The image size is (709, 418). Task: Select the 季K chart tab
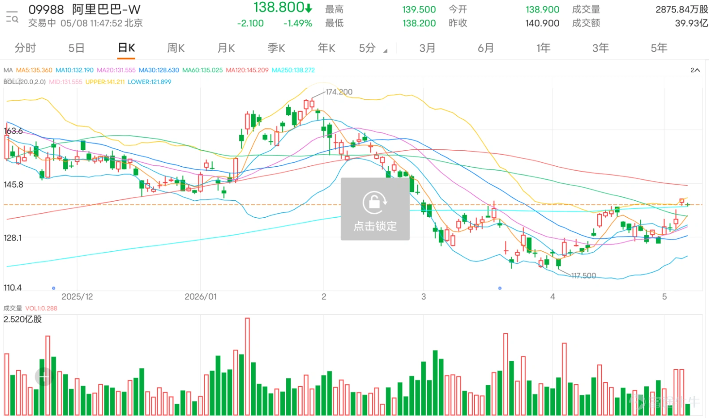click(x=276, y=48)
